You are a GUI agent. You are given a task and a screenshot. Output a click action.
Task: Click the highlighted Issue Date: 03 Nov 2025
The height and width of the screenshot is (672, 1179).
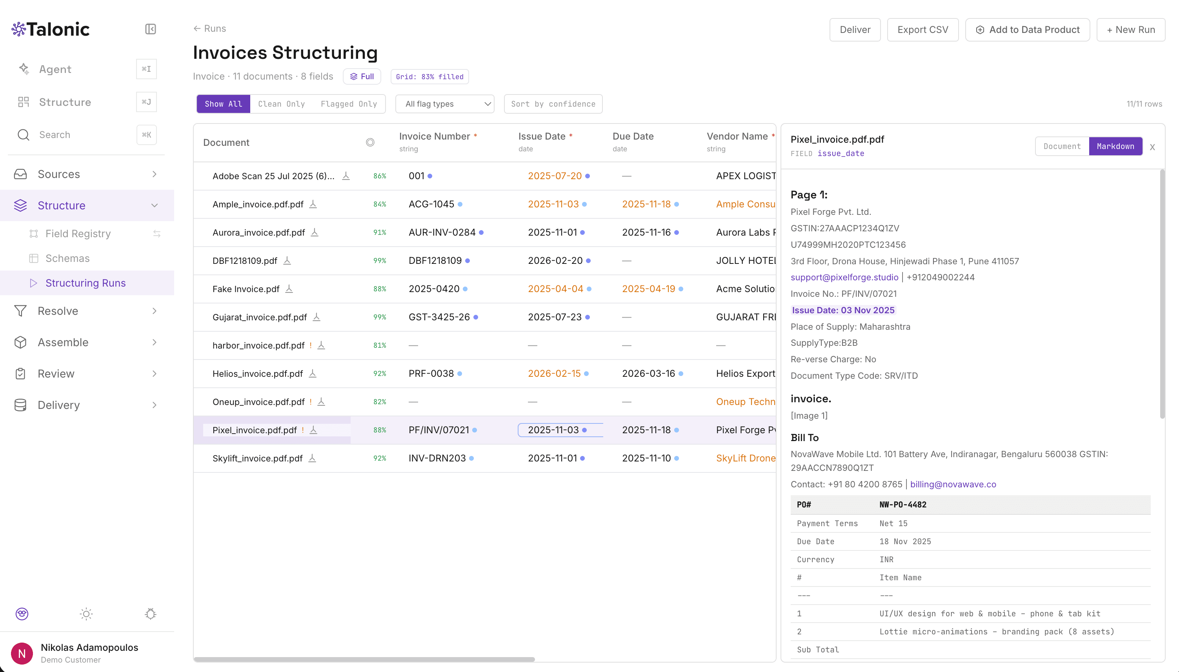coord(843,310)
